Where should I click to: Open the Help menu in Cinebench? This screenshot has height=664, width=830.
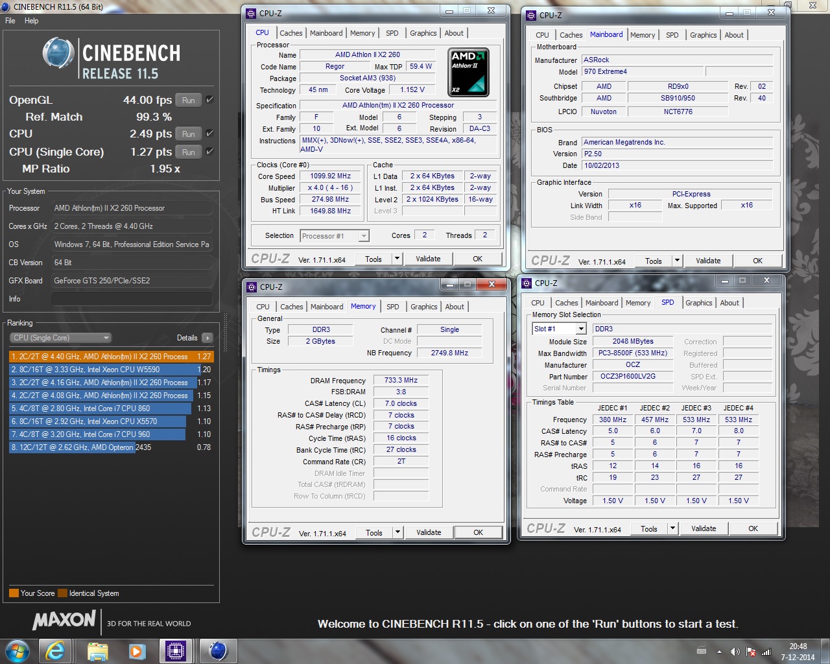pyautogui.click(x=32, y=21)
